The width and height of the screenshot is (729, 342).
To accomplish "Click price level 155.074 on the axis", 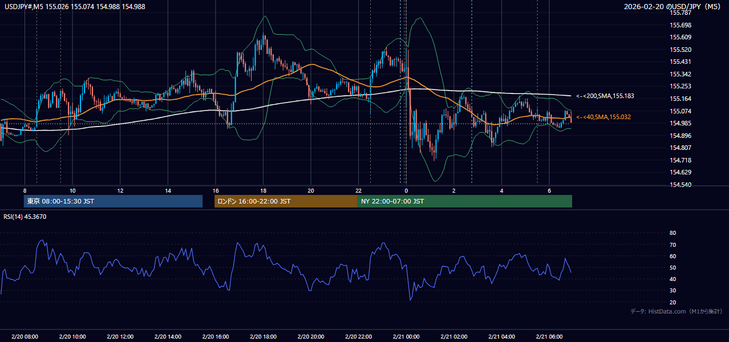I will click(681, 111).
